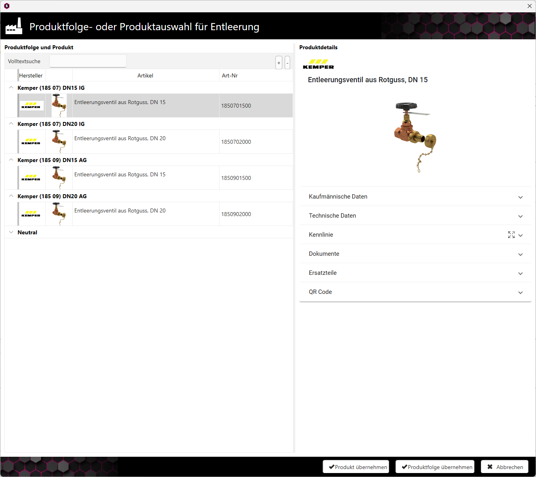Maximize the Kennlinie chart with the fullscreen icon
This screenshot has width=536, height=477.
[511, 235]
